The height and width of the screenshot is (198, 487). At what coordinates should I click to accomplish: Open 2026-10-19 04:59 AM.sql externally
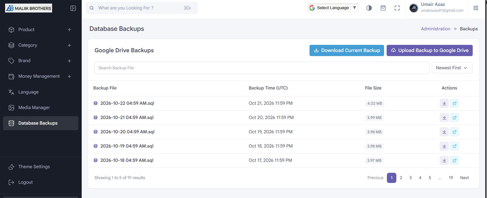pyautogui.click(x=455, y=146)
